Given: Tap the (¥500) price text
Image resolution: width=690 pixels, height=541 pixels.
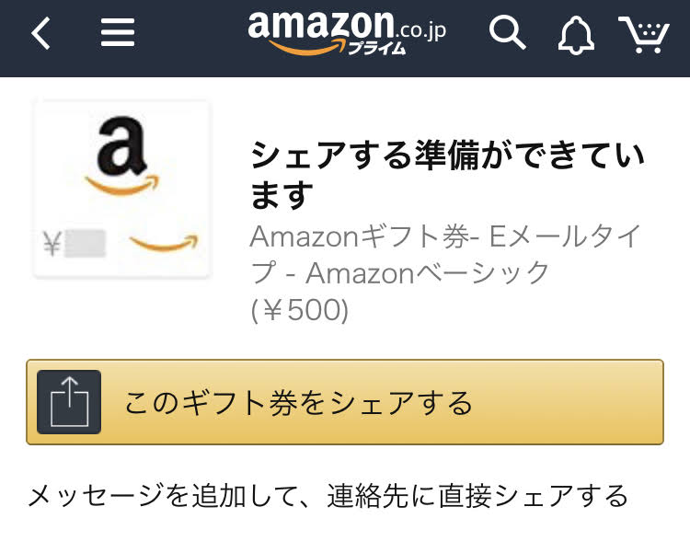Looking at the screenshot, I should click(x=300, y=310).
